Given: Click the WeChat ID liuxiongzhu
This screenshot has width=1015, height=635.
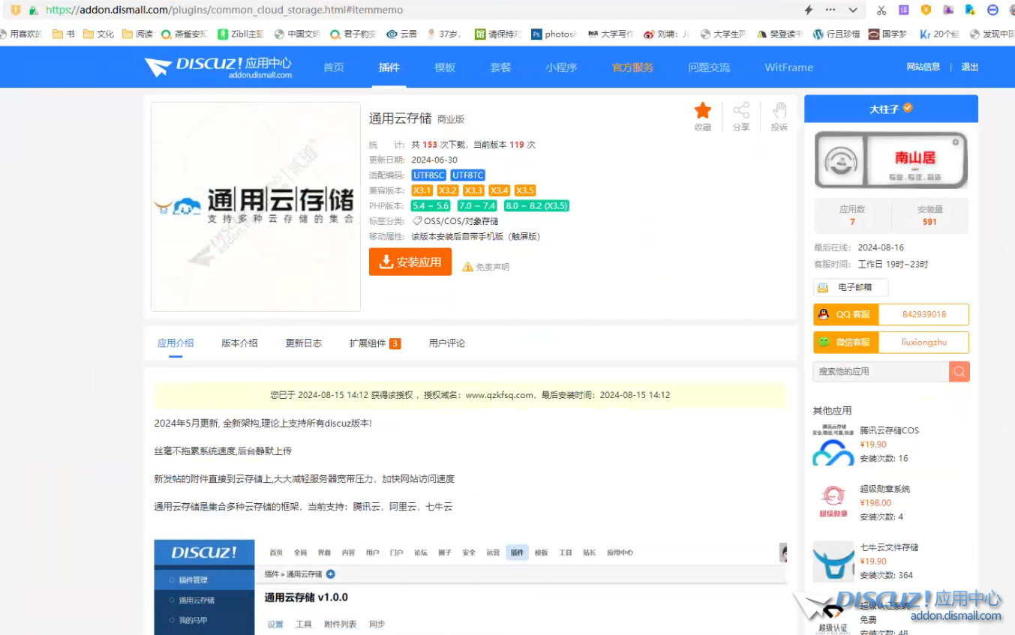Looking at the screenshot, I should pos(924,342).
